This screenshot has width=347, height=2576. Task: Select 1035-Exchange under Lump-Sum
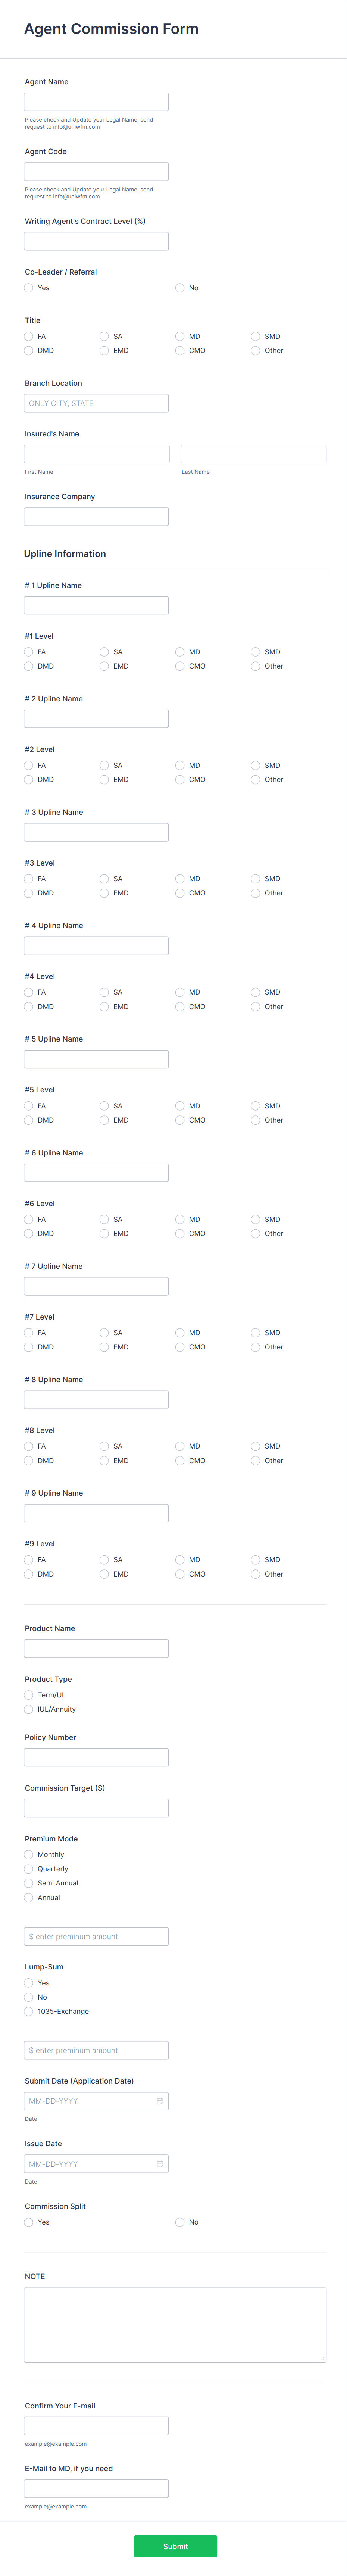tap(29, 2011)
